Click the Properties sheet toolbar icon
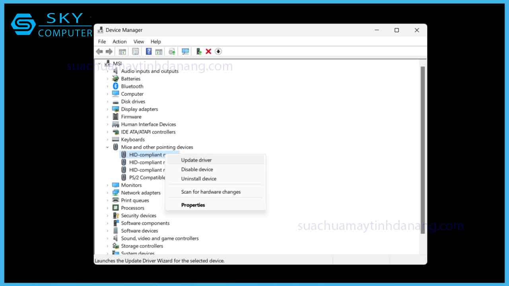 (136, 52)
